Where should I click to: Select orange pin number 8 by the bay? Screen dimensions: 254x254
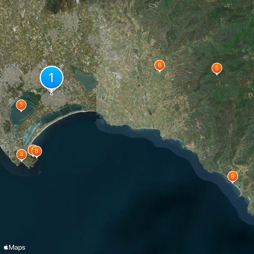[37, 151]
